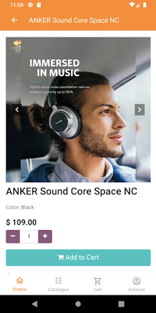This screenshot has width=156, height=313.
Task: Tap the store logo on image
Action: pos(18,45)
